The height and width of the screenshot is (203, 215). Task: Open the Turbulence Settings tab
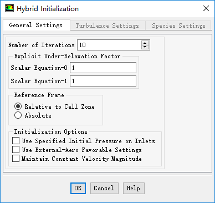pos(107,26)
